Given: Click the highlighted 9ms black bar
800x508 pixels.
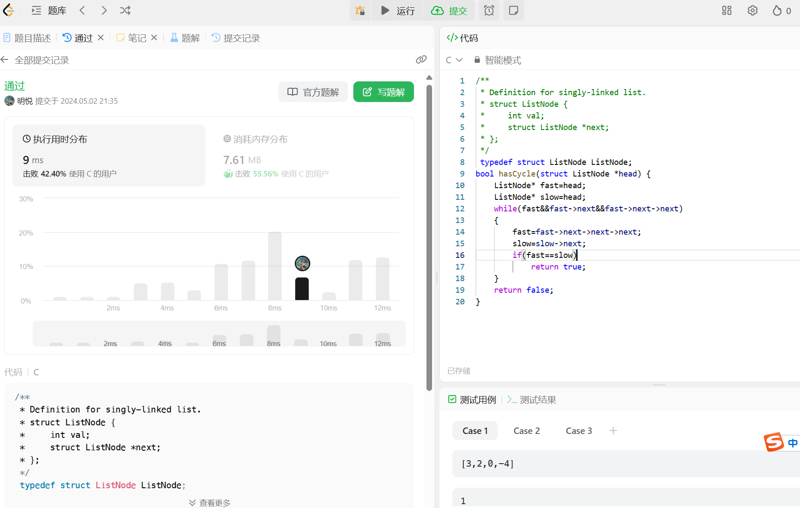Looking at the screenshot, I should [x=302, y=289].
